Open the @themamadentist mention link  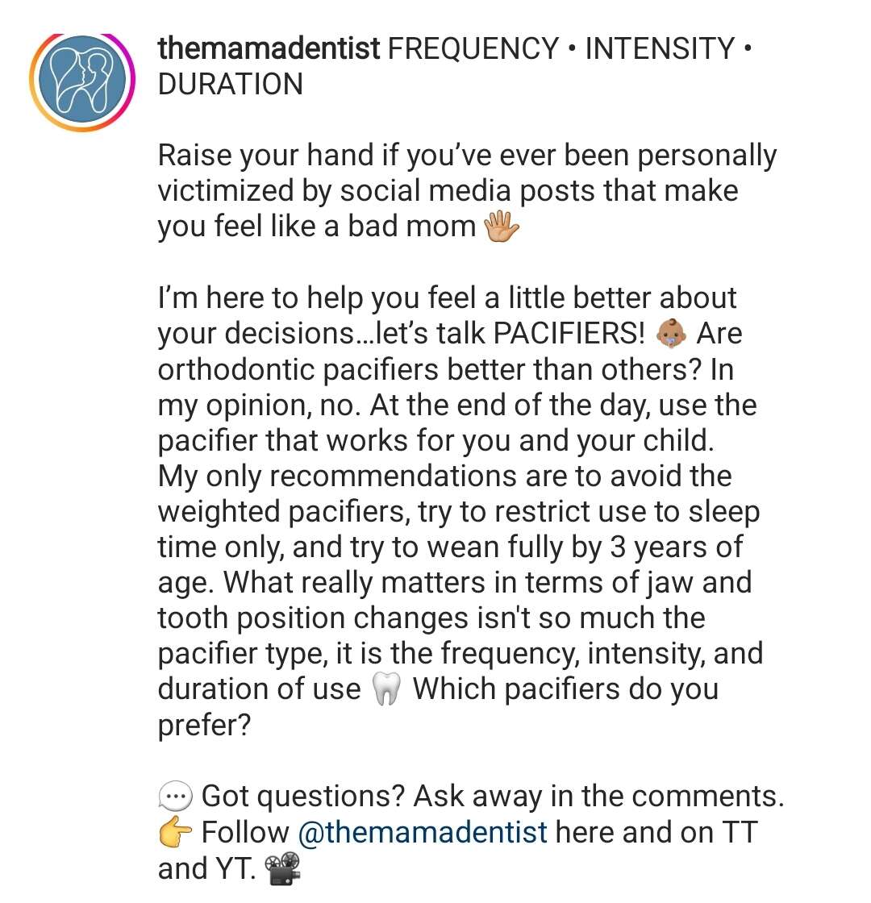423,832
